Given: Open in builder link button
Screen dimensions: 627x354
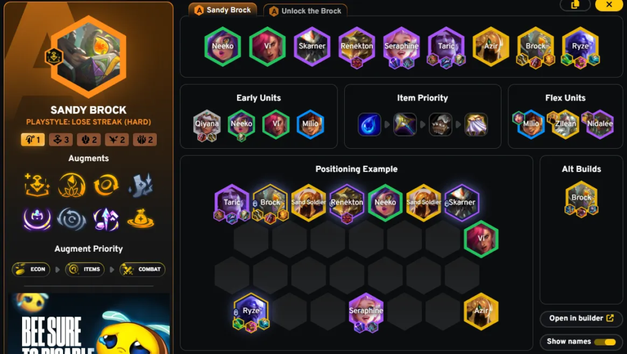Looking at the screenshot, I should pyautogui.click(x=581, y=318).
